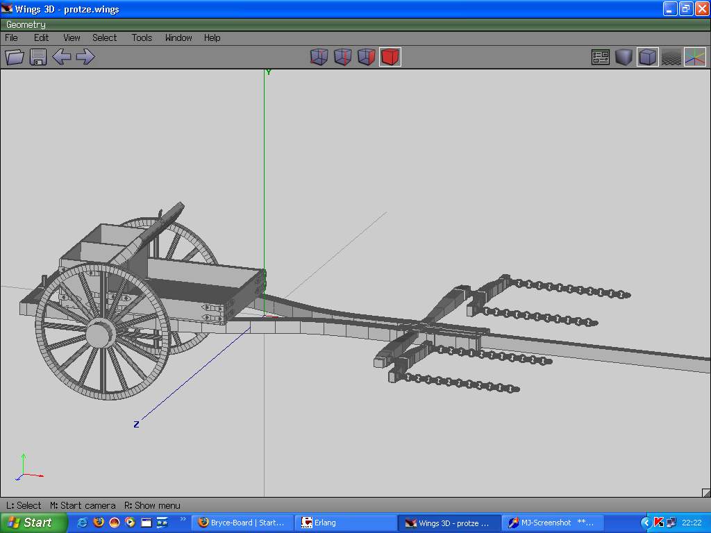Switch to edge selection mode cube
The width and height of the screenshot is (711, 533).
point(342,57)
